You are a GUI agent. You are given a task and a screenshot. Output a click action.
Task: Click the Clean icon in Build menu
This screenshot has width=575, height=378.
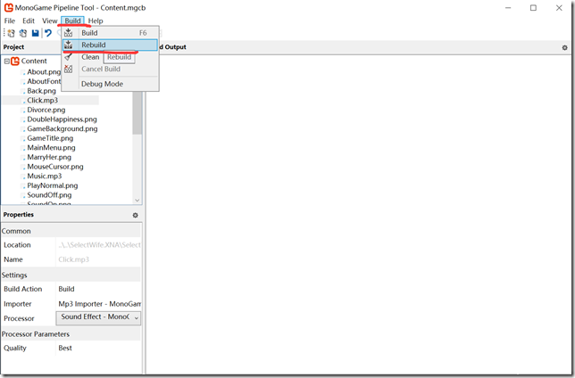click(69, 57)
